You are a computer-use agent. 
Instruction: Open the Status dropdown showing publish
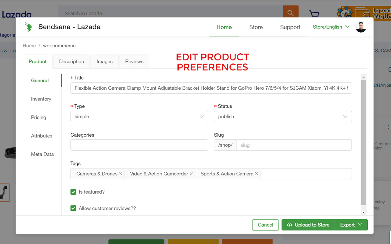(x=283, y=117)
